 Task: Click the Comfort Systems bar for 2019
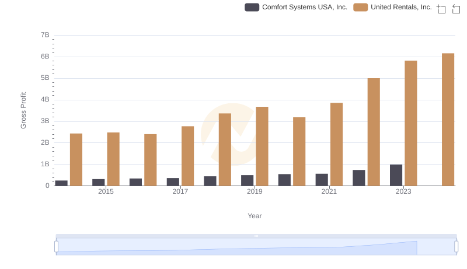point(247,180)
